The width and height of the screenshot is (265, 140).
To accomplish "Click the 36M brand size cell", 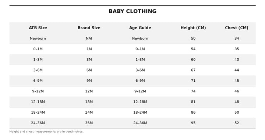I will click(89, 123).
